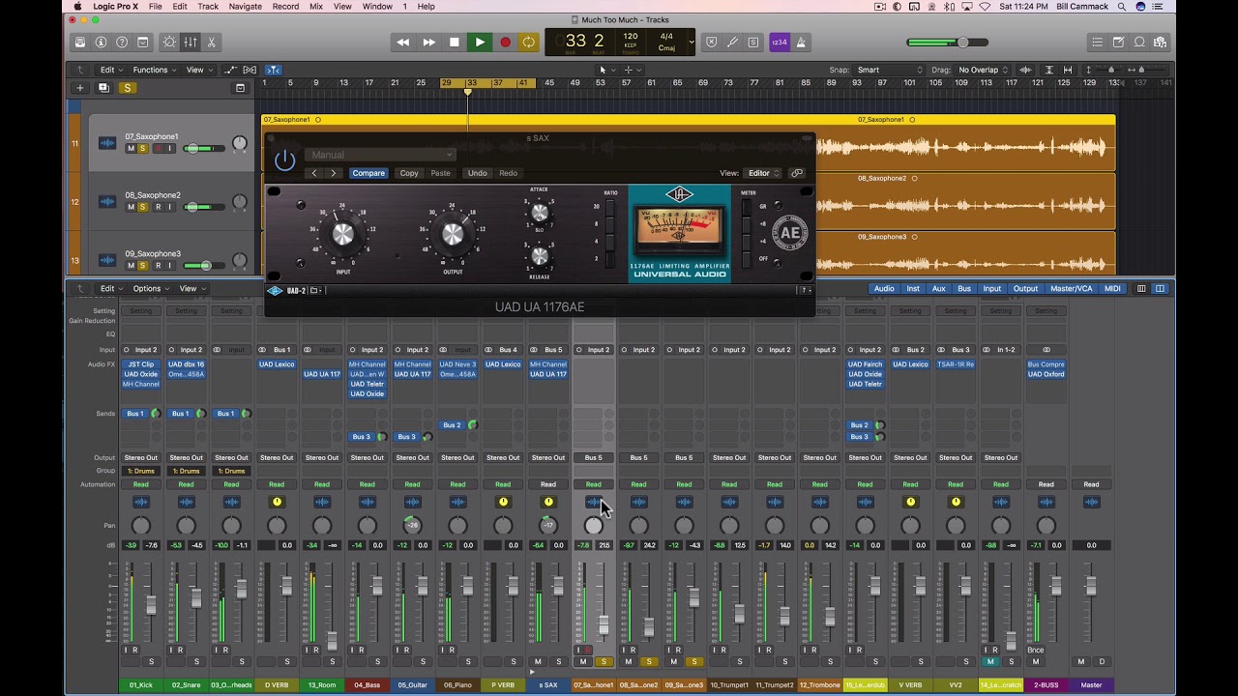Toggle the plug-in window Link icon
The height and width of the screenshot is (696, 1238).
[797, 173]
